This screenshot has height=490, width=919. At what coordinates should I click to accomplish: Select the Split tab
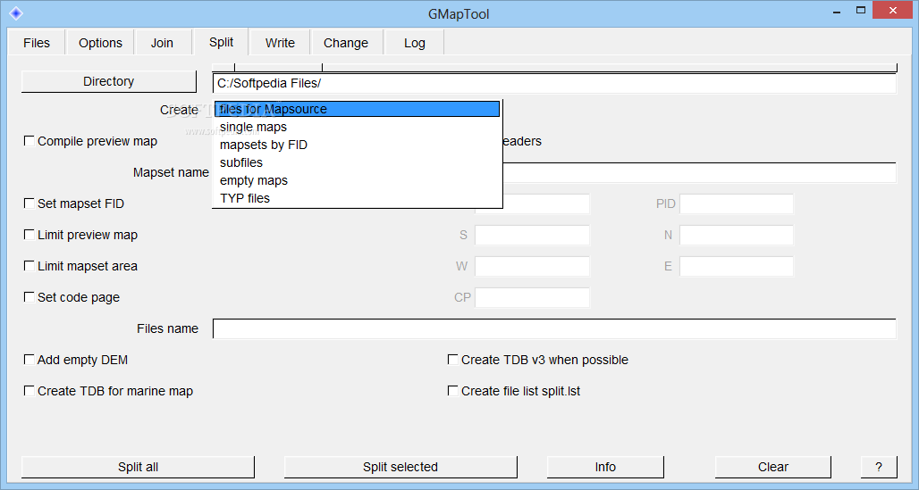pyautogui.click(x=221, y=42)
